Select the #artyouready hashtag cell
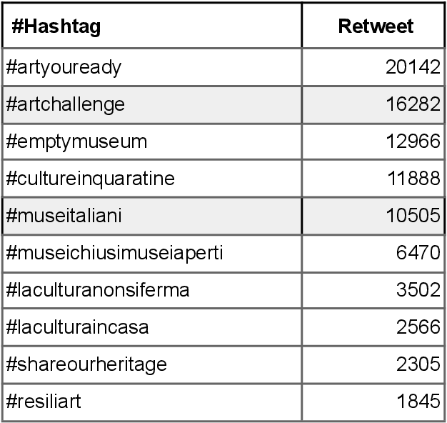 click(64, 67)
